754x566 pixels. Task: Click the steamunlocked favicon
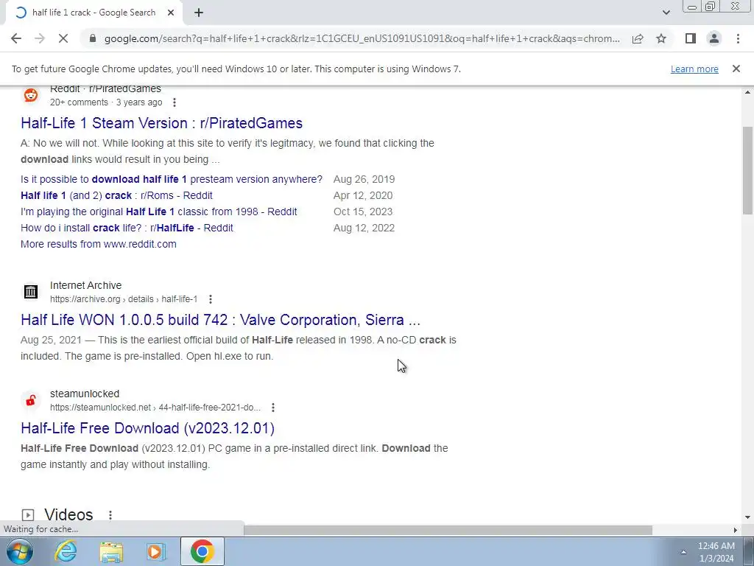click(31, 400)
